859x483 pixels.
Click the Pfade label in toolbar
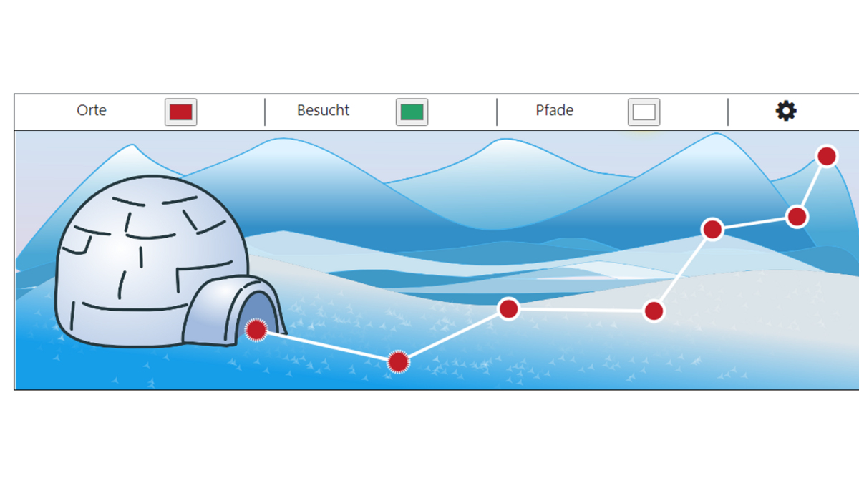(x=555, y=111)
